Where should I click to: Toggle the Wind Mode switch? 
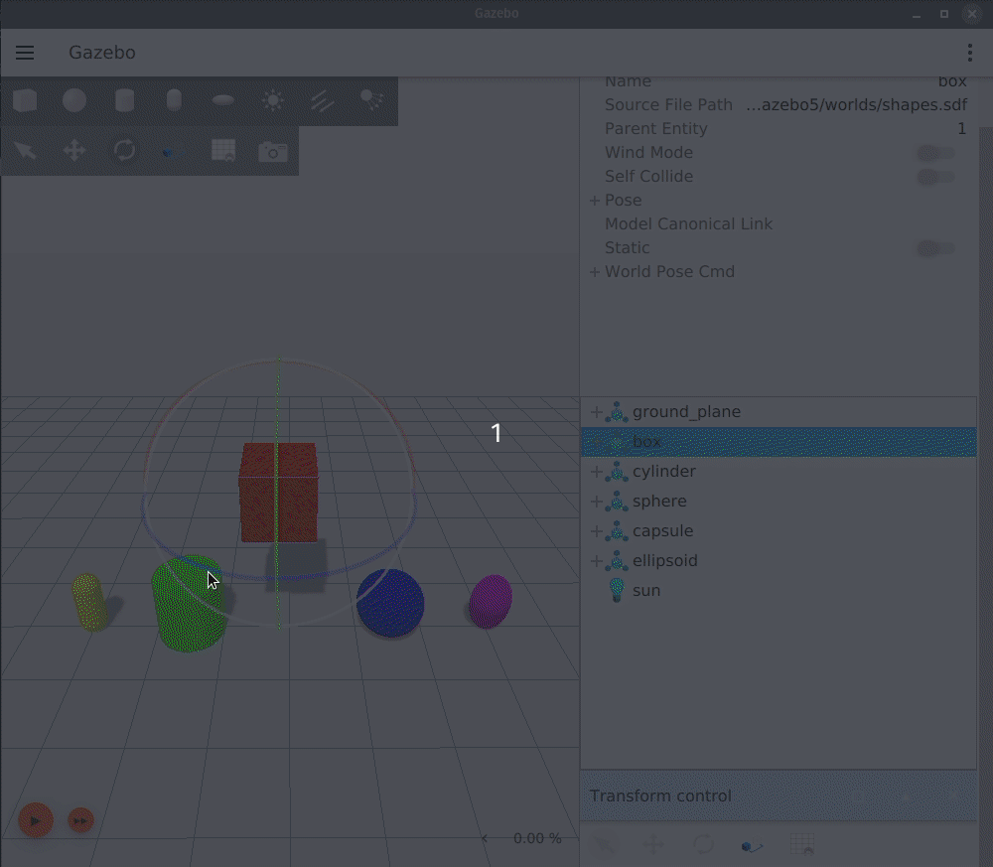coord(934,153)
